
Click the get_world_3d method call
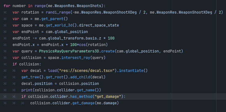click(x=59, y=25)
